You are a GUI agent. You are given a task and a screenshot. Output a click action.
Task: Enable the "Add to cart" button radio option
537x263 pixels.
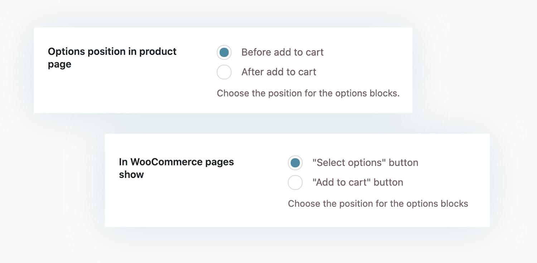pos(295,182)
